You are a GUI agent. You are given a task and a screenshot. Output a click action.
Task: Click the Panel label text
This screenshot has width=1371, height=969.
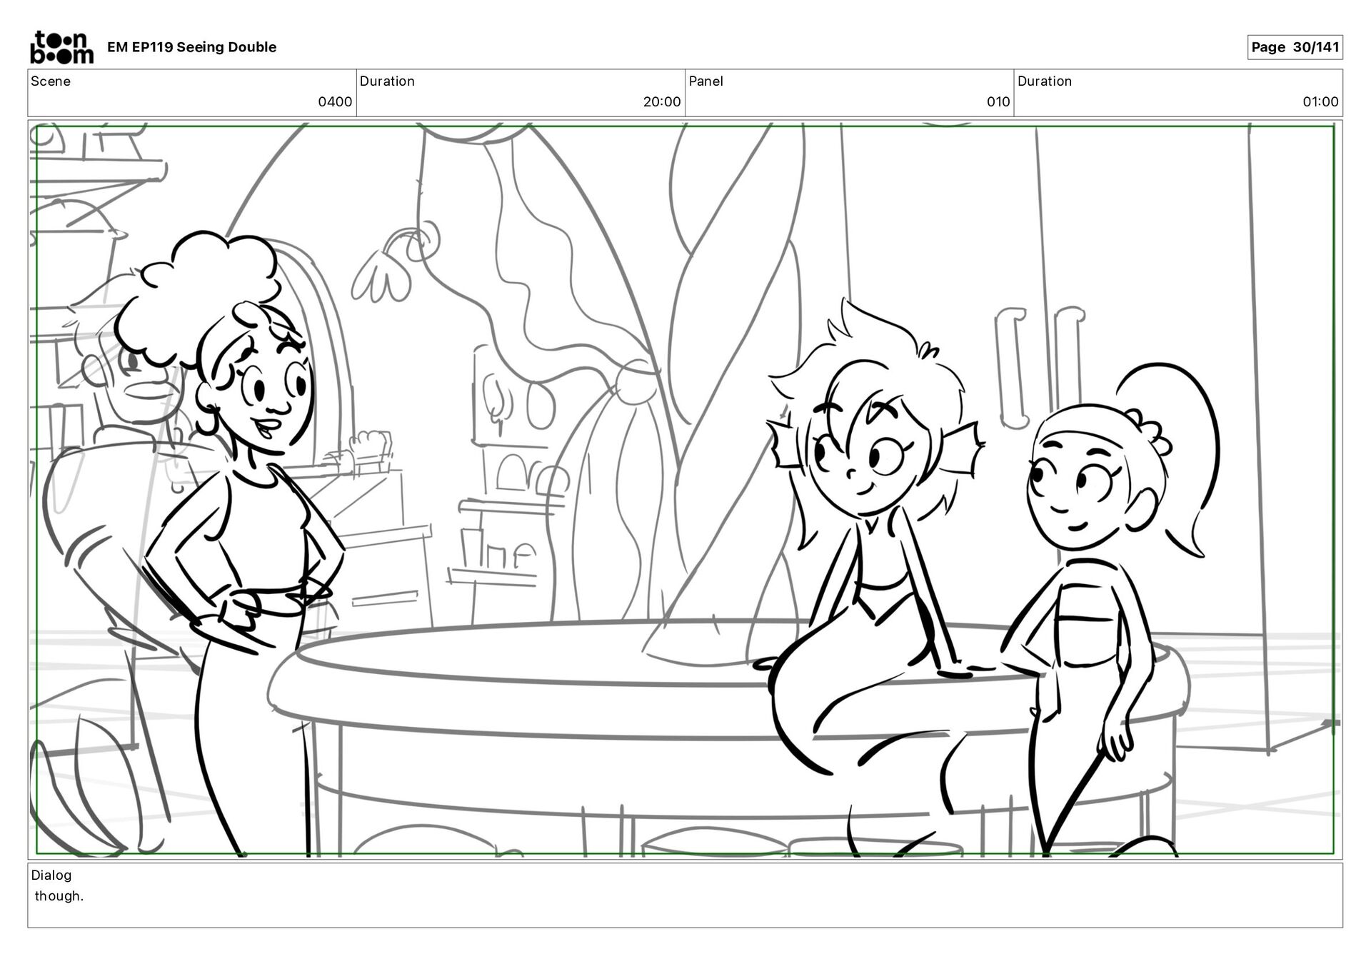click(x=705, y=81)
